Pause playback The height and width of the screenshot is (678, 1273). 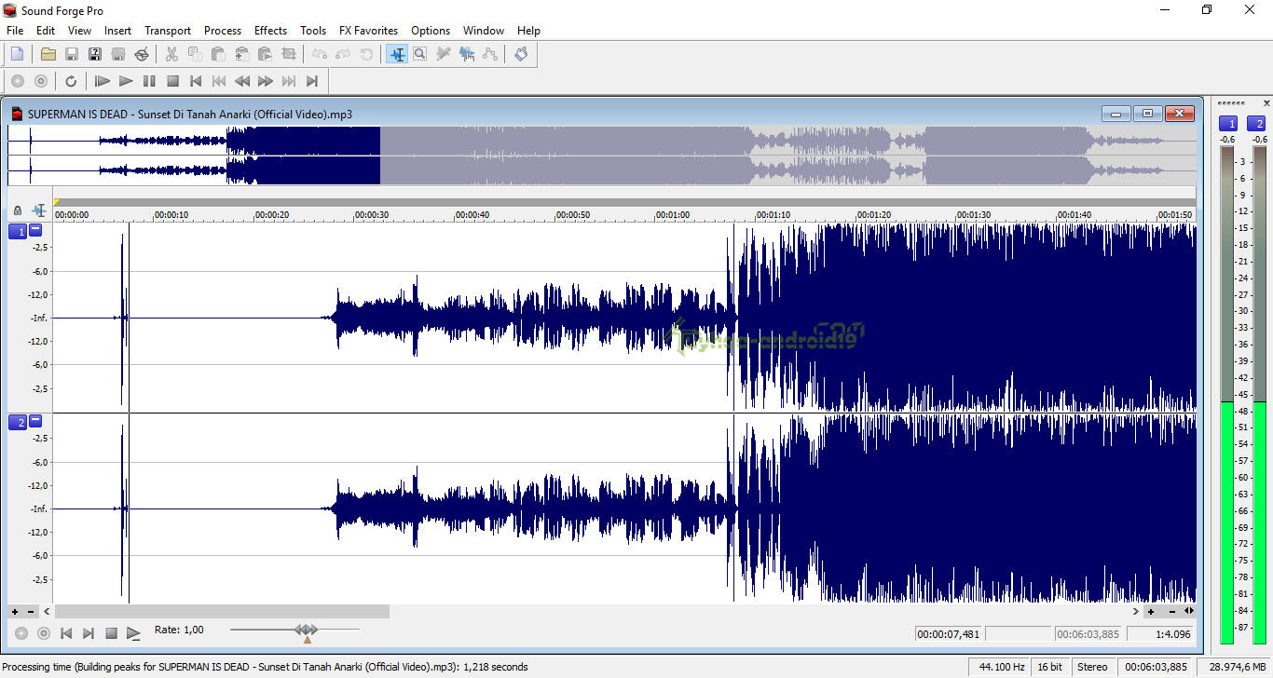[149, 81]
